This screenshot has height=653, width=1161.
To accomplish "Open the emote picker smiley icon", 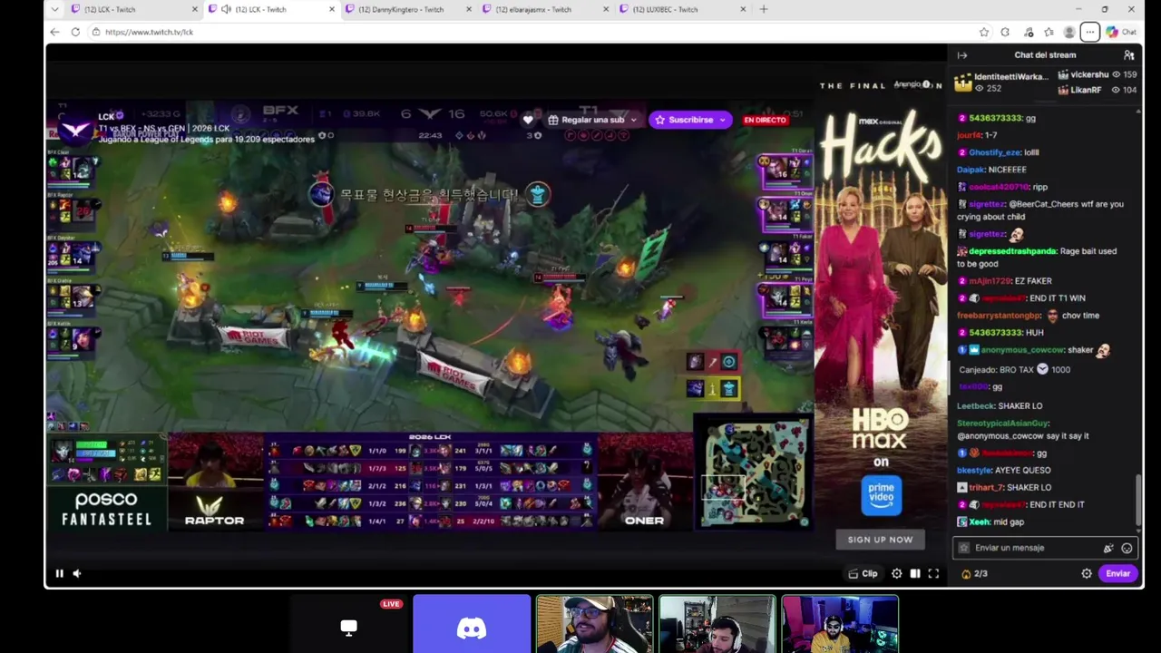I will point(1127,548).
